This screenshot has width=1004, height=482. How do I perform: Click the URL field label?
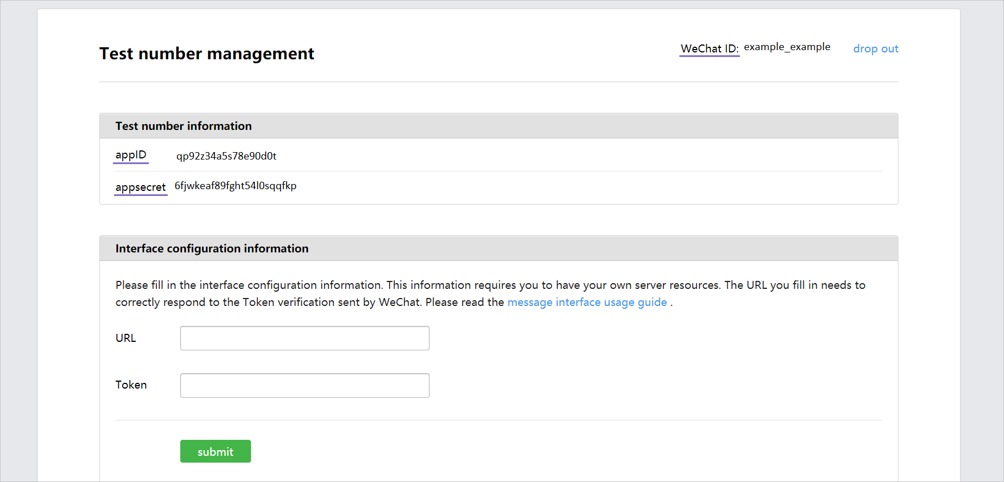pyautogui.click(x=125, y=338)
